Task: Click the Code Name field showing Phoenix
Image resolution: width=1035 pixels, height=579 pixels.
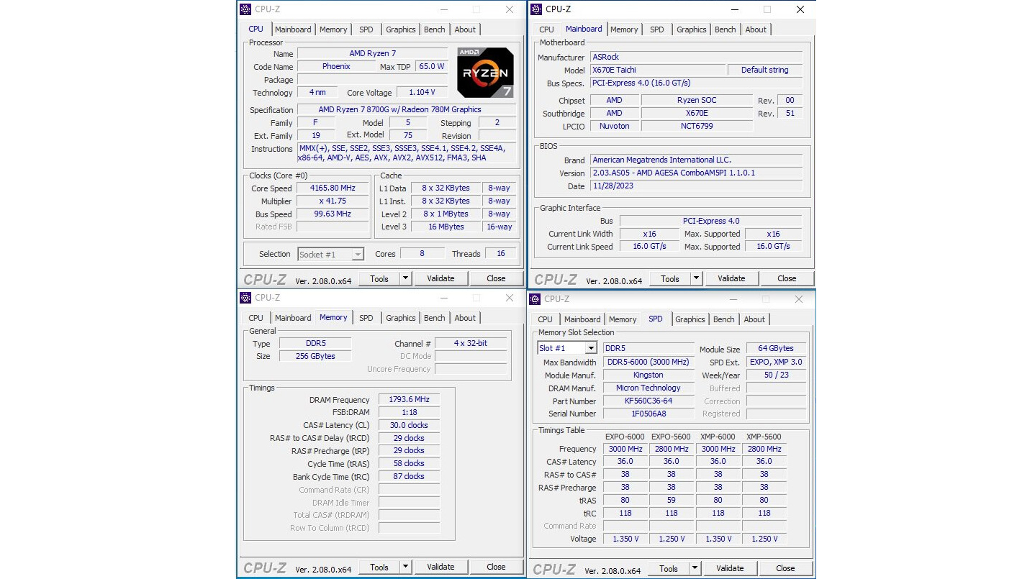Action: pyautogui.click(x=336, y=67)
